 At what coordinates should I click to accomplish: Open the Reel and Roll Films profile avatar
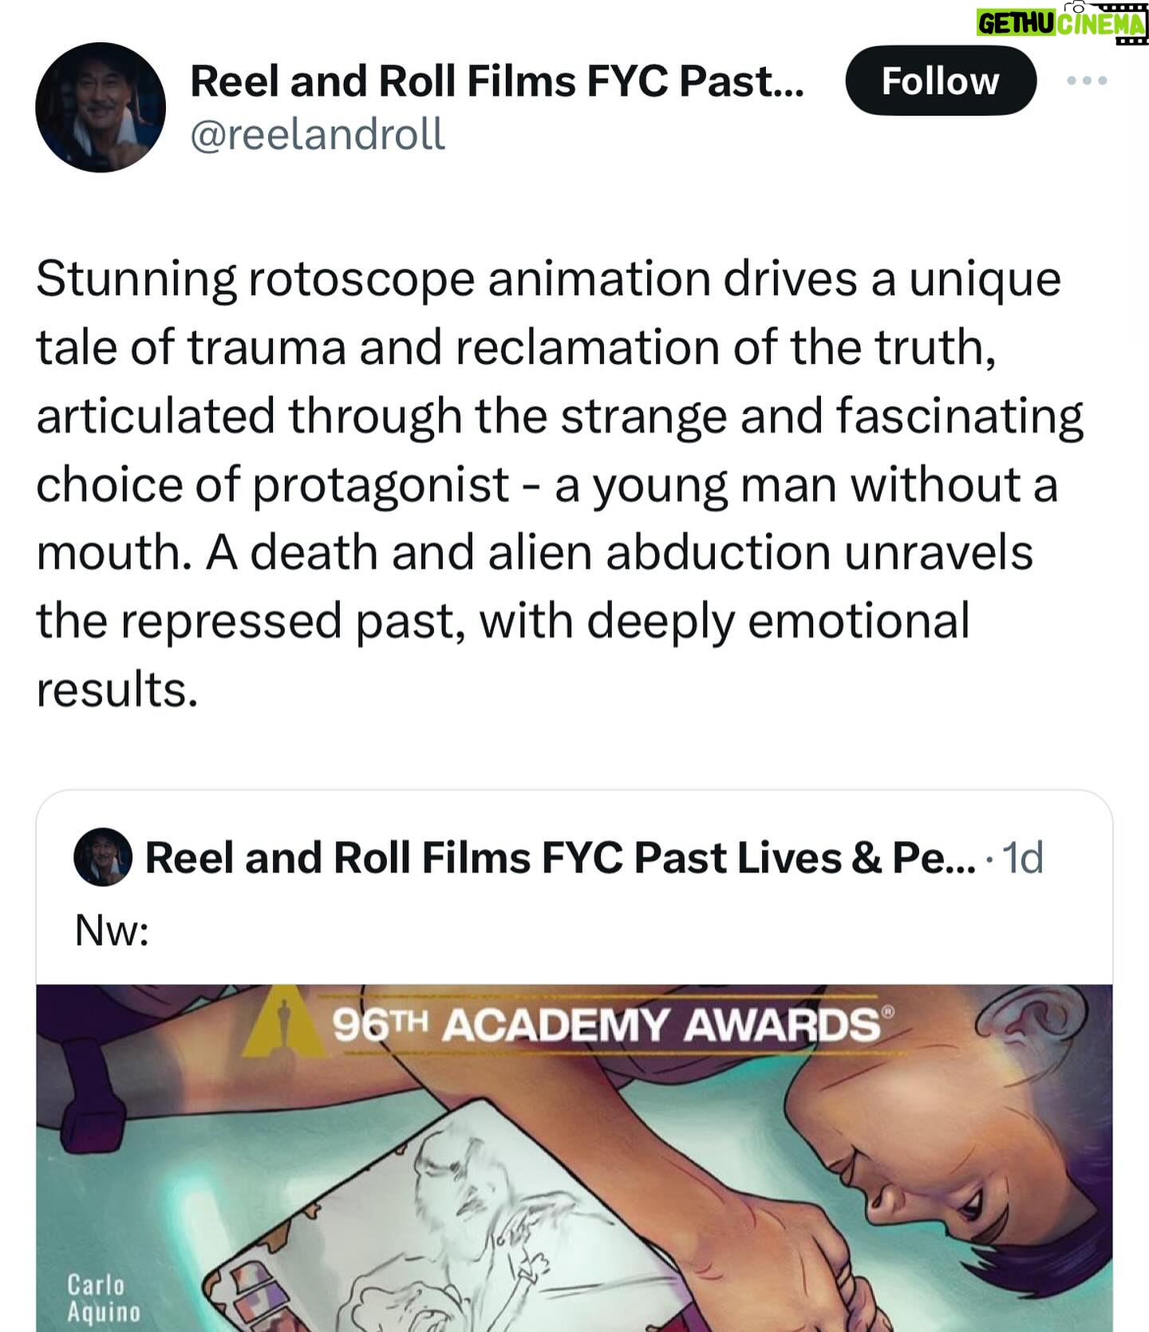(x=101, y=107)
